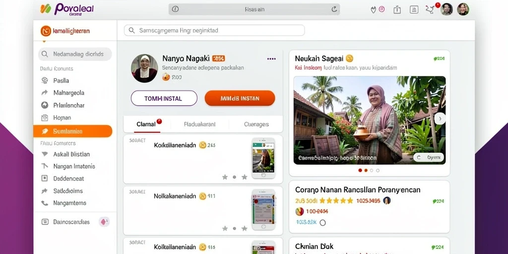This screenshot has height=254, width=508.
Task: Open phone thumbnail on Kolktilaneniadn 245 row
Action: 263,158
